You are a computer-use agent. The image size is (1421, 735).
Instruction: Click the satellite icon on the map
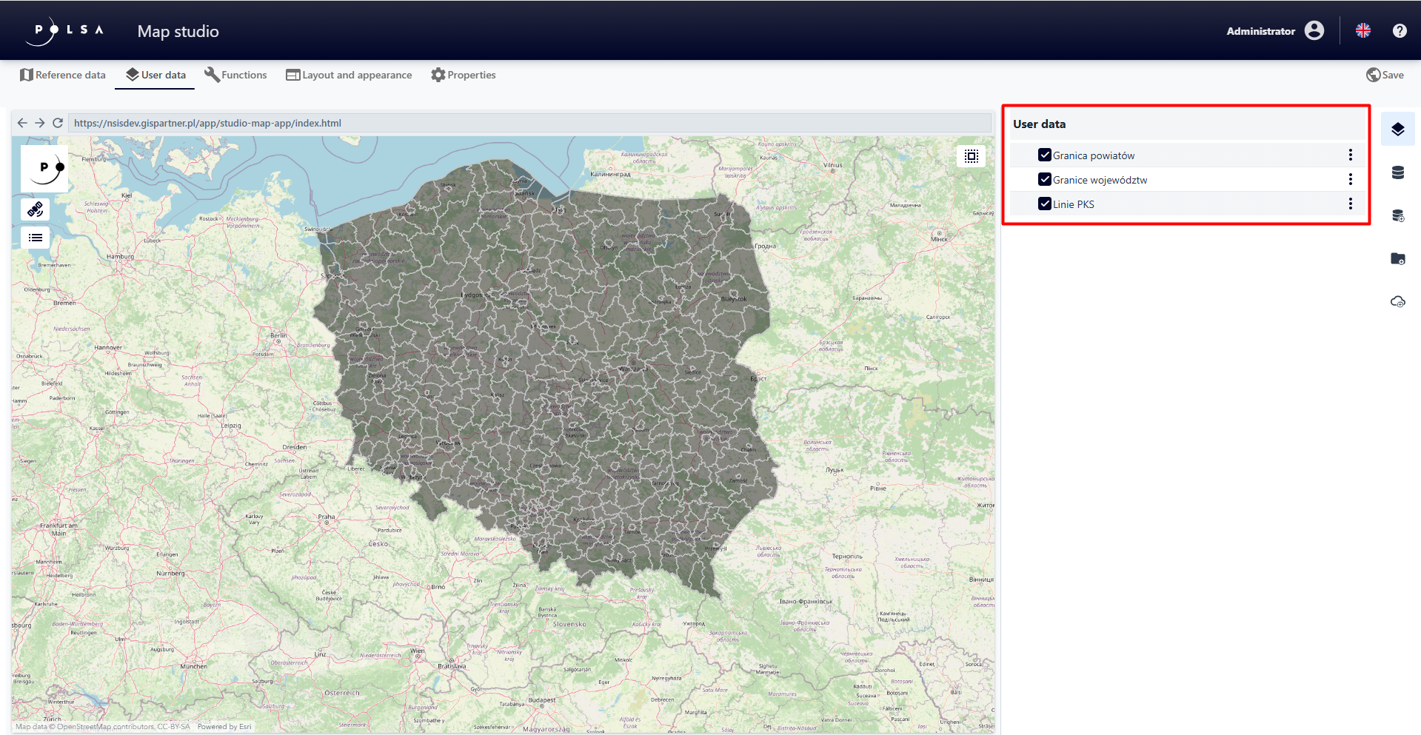[x=35, y=209]
